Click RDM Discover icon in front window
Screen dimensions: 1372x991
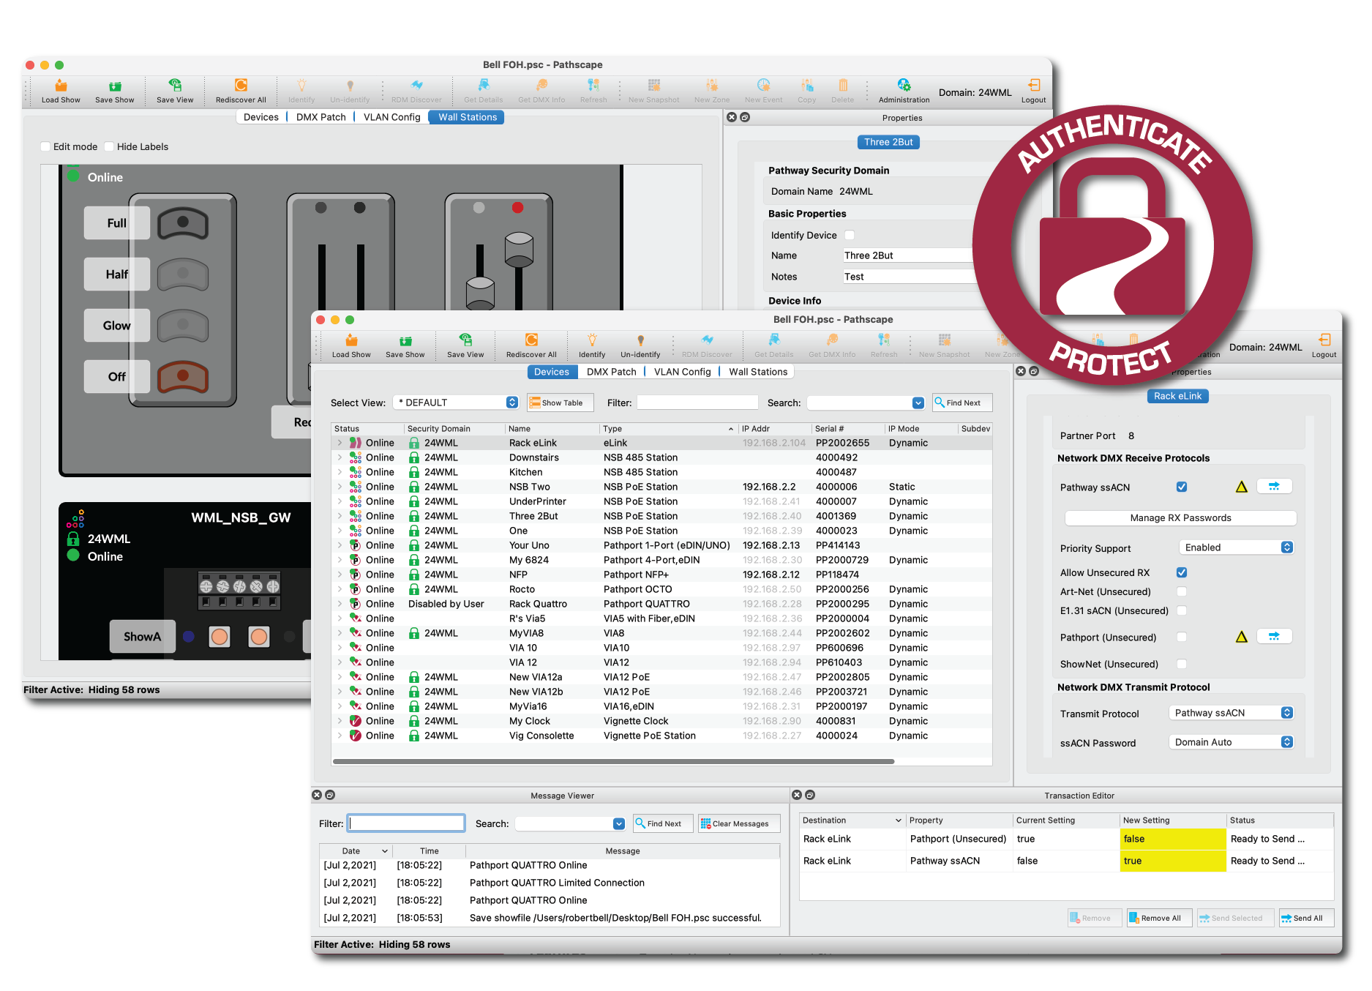click(707, 340)
